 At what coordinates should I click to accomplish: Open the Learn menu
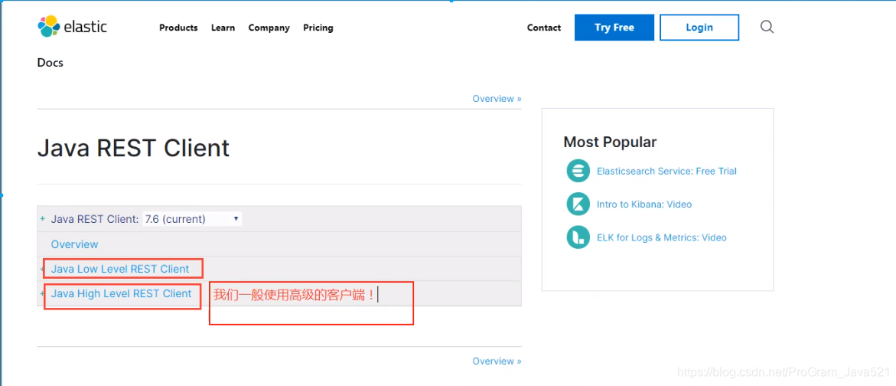click(223, 28)
